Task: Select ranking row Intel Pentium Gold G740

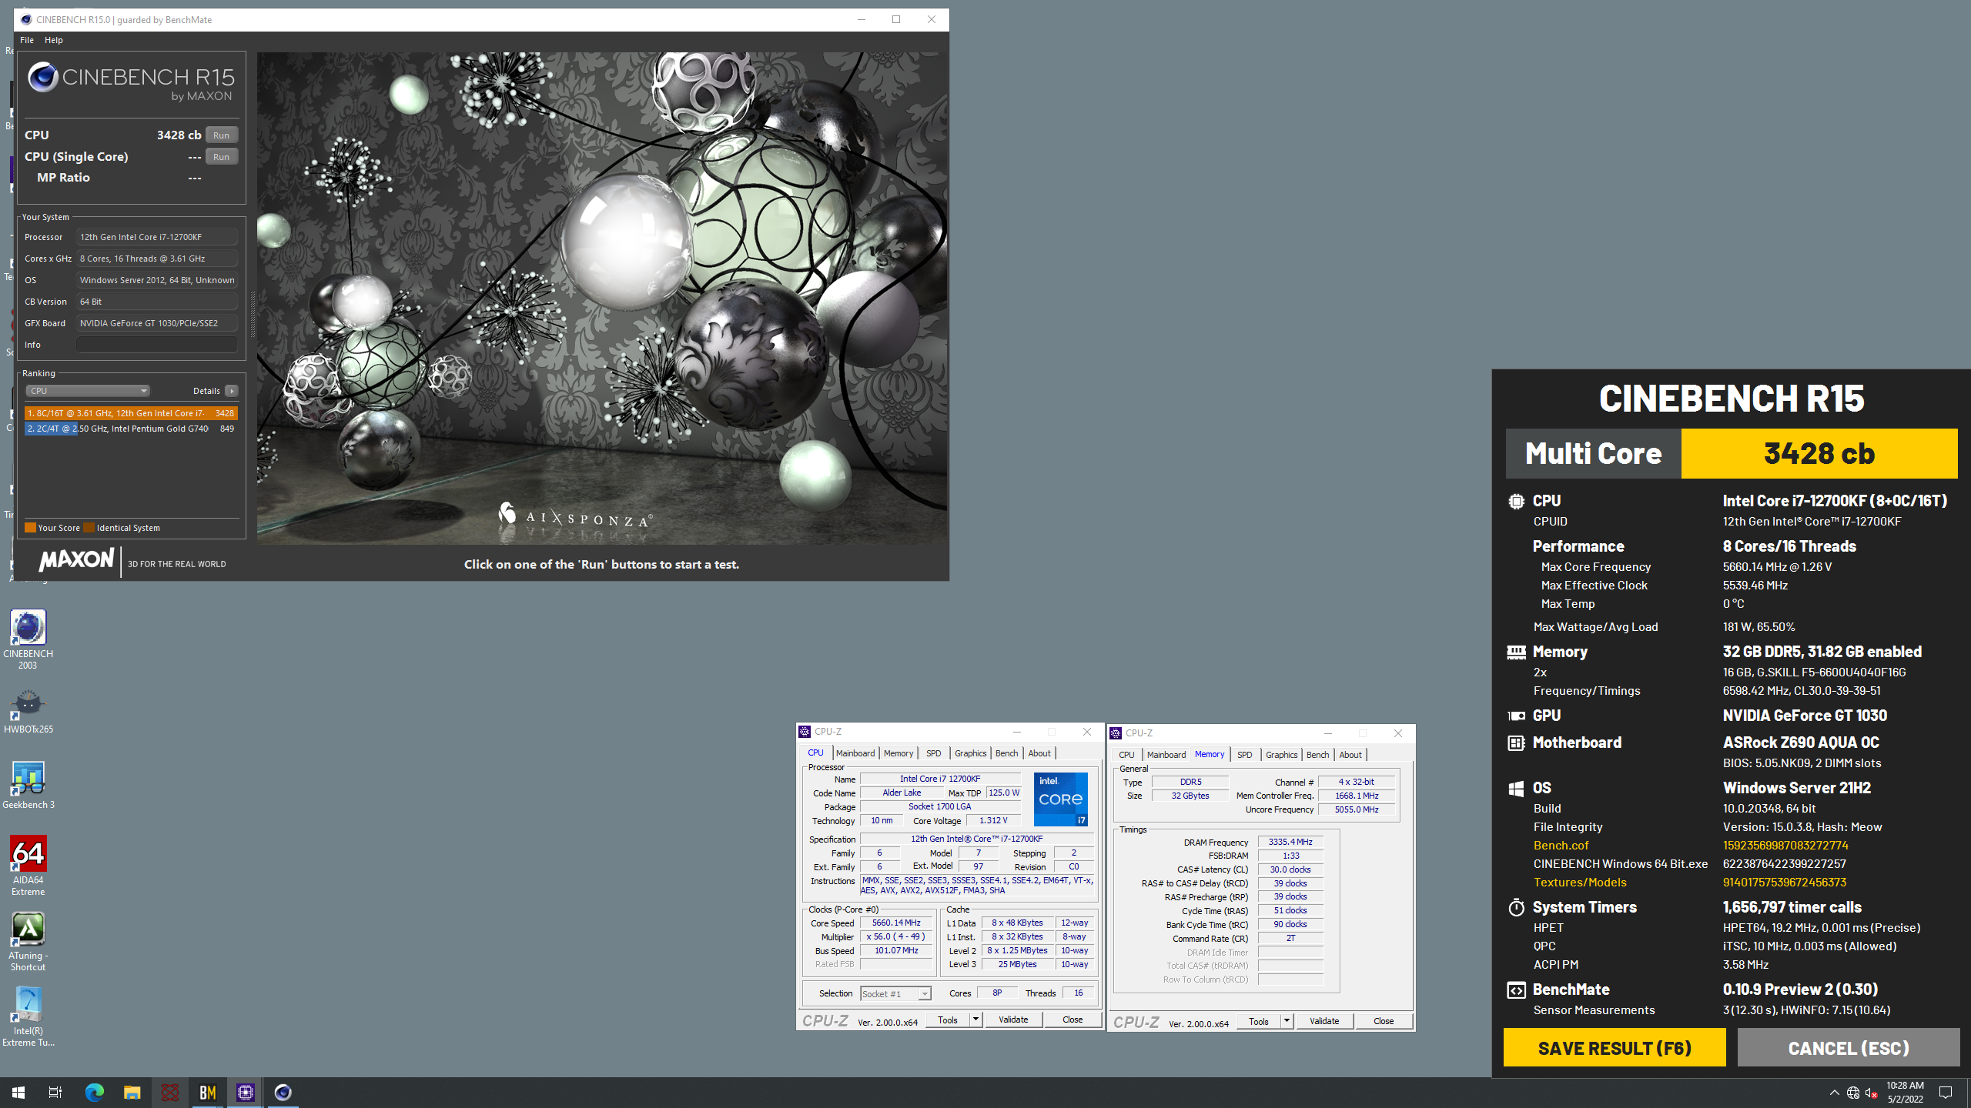Action: tap(131, 429)
